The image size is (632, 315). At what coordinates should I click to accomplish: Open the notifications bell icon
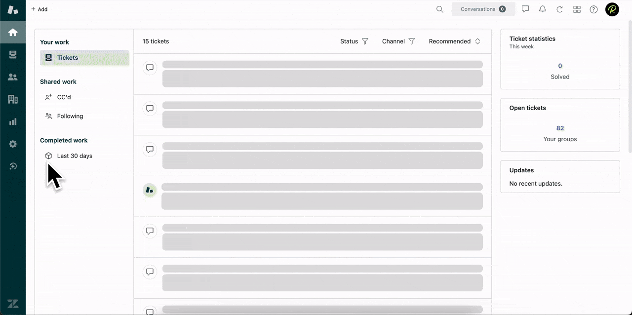543,9
